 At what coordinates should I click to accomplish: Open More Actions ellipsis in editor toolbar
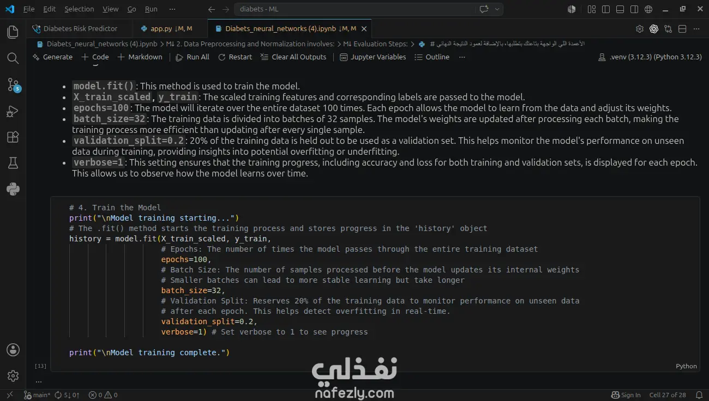tap(696, 29)
